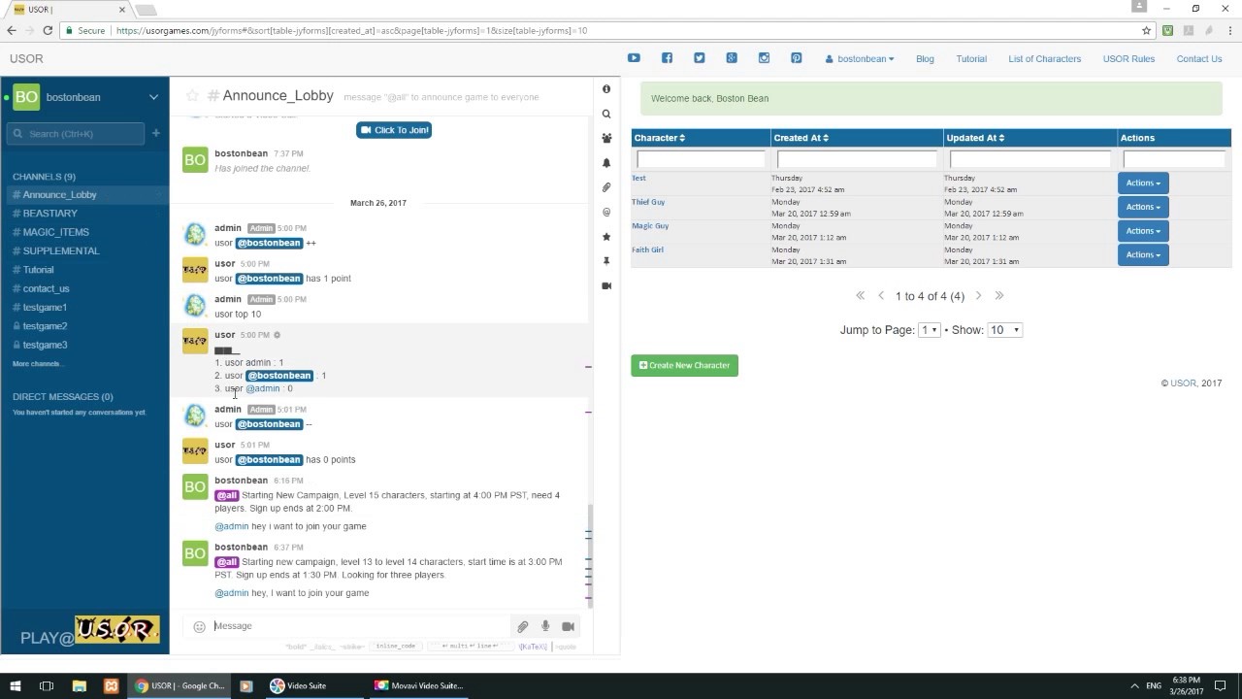Image resolution: width=1242 pixels, height=699 pixels.
Task: Record an audio message with microphone icon
Action: pos(545,626)
